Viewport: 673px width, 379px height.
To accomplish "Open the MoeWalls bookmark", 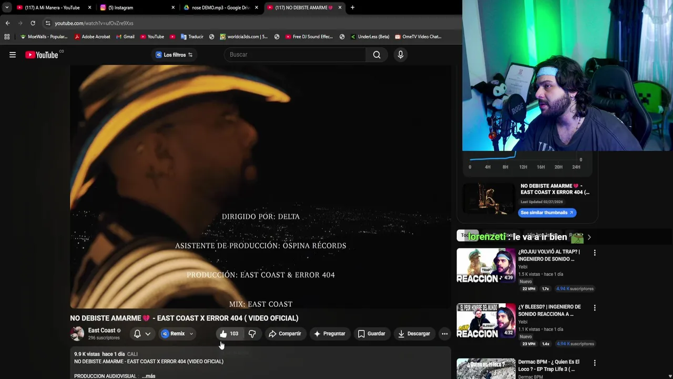I will coord(44,37).
